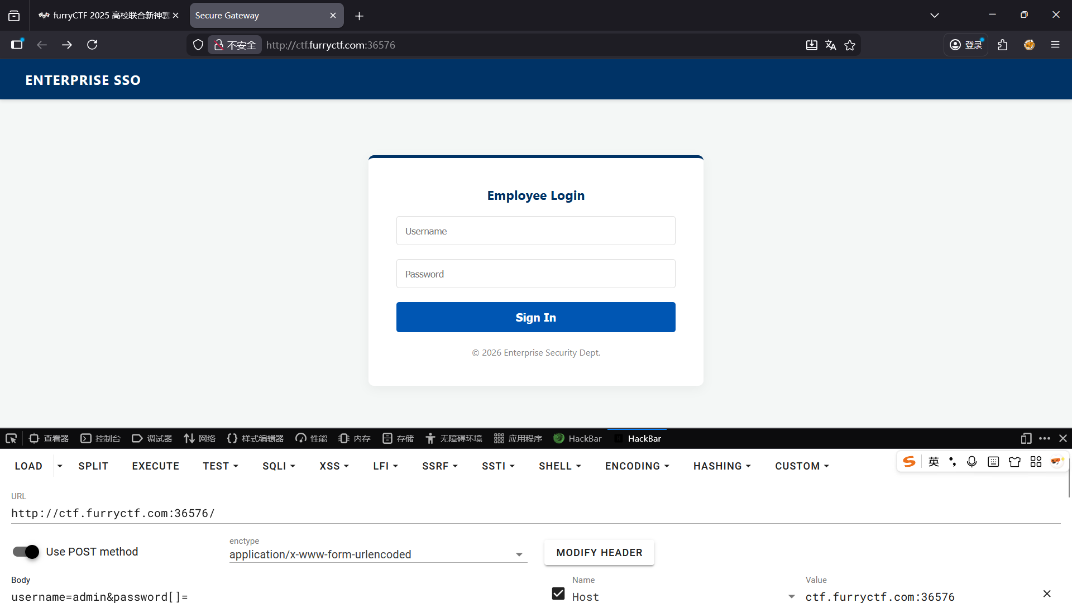1072x603 pixels.
Task: Click the browser reload page icon
Action: (x=92, y=45)
